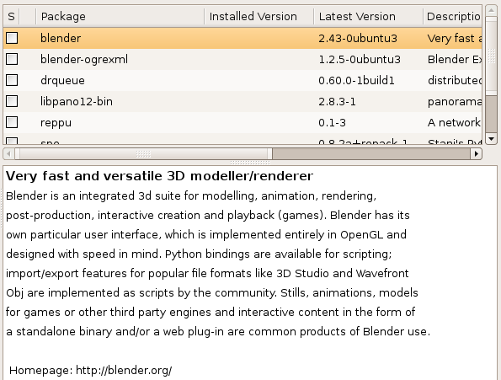Screen dimensions: 501x380
Task: Sort by Installed Version column header
Action: point(258,16)
